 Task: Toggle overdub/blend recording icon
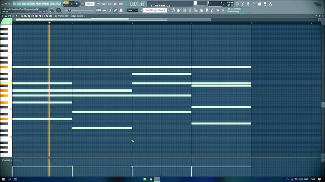(x=115, y=4)
